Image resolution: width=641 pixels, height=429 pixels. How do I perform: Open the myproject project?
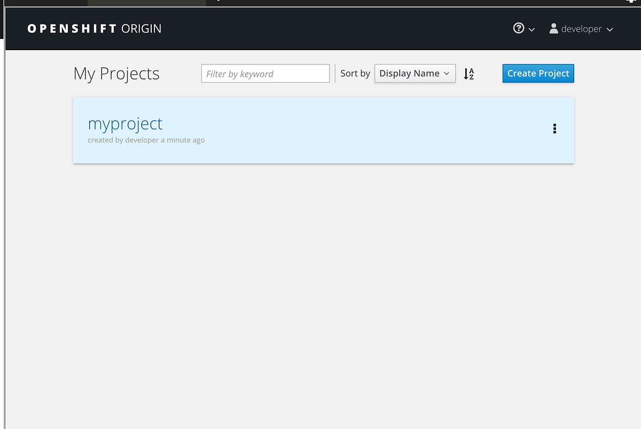pos(125,123)
